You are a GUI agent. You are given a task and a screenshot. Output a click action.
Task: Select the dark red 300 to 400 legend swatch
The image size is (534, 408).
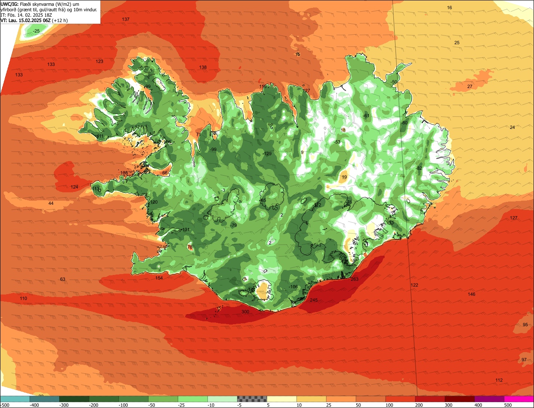[459, 399]
